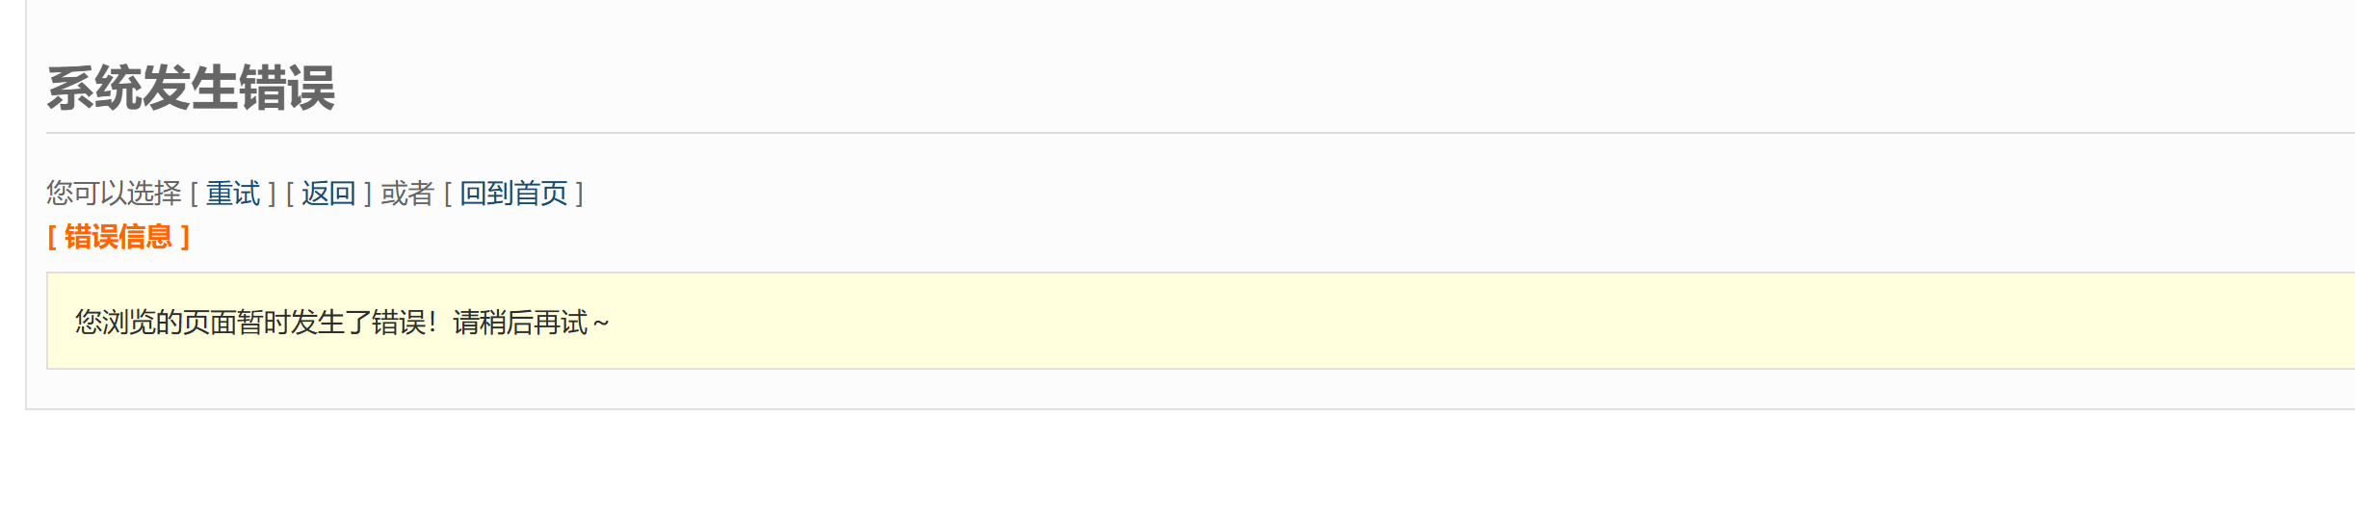Image resolution: width=2355 pixels, height=520 pixels.
Task: Click the 重试 retry link
Action: (233, 194)
